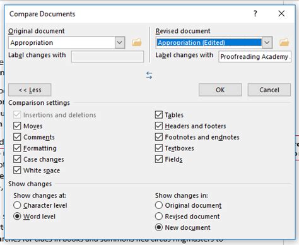Uncheck the Moves checkbox

[x=17, y=126]
